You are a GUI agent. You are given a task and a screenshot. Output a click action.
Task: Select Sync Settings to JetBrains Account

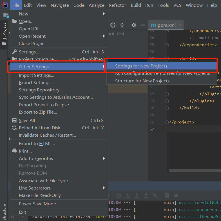(59, 97)
